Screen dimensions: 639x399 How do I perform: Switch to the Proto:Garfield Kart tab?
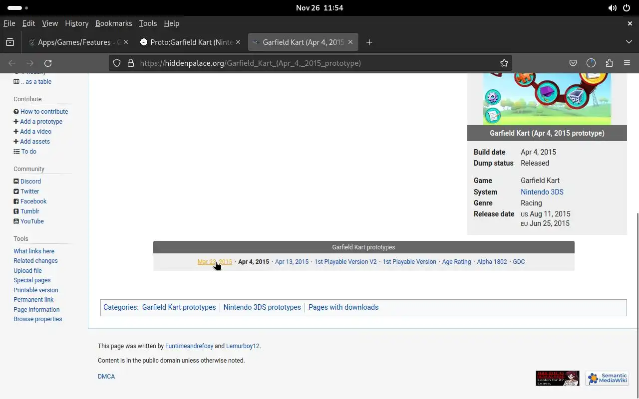tap(190, 42)
